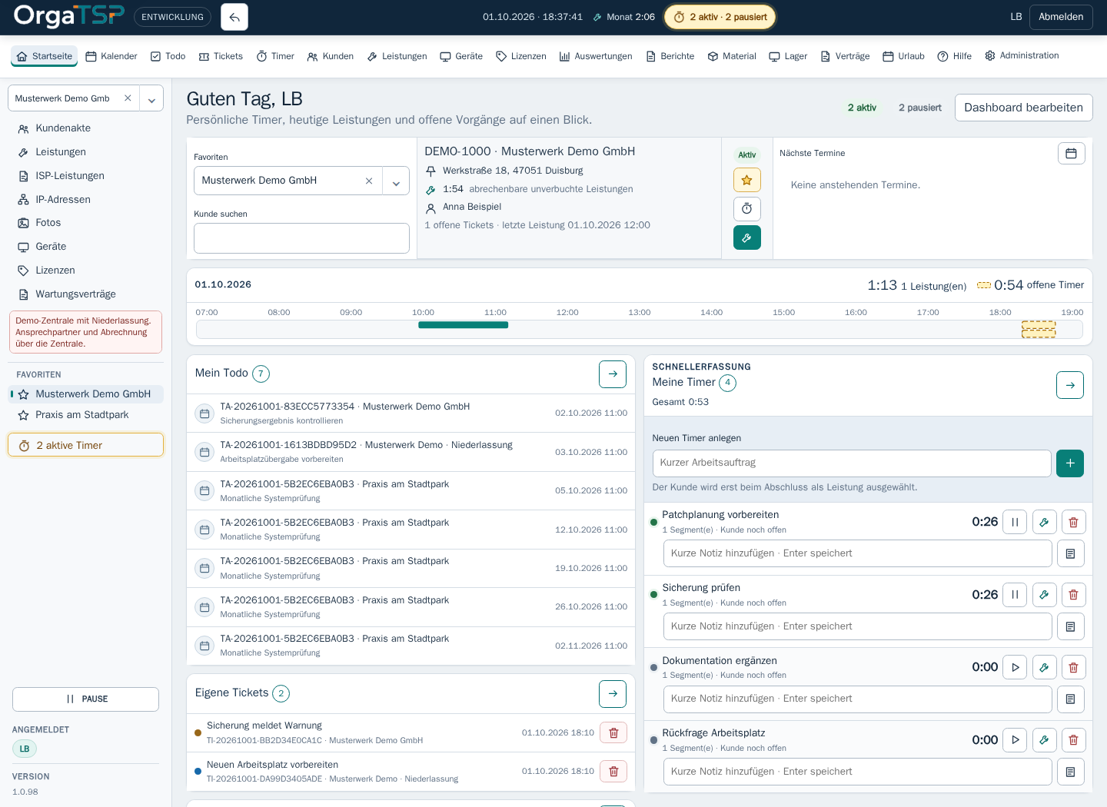
Task: Open the Tickets tab
Action: 221,56
